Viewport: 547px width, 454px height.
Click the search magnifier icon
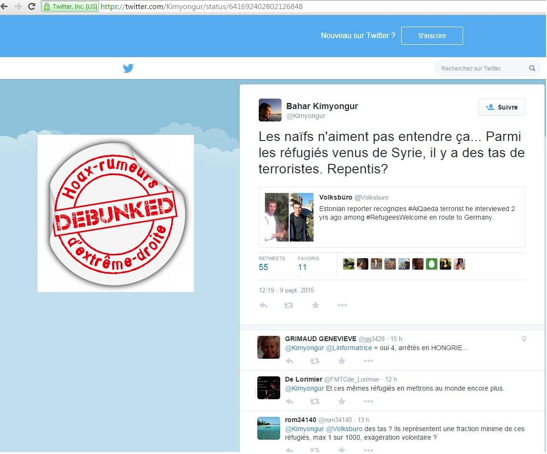coord(532,68)
